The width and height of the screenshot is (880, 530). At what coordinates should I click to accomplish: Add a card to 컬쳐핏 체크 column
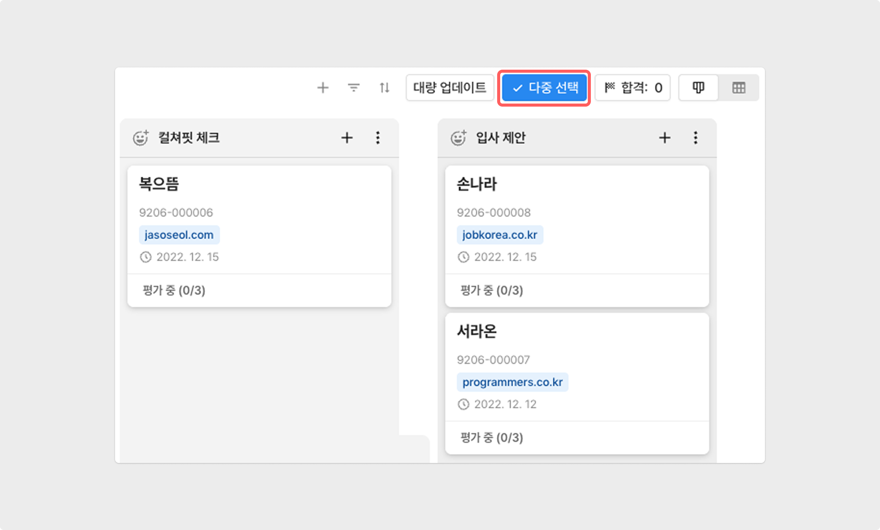[x=347, y=138]
